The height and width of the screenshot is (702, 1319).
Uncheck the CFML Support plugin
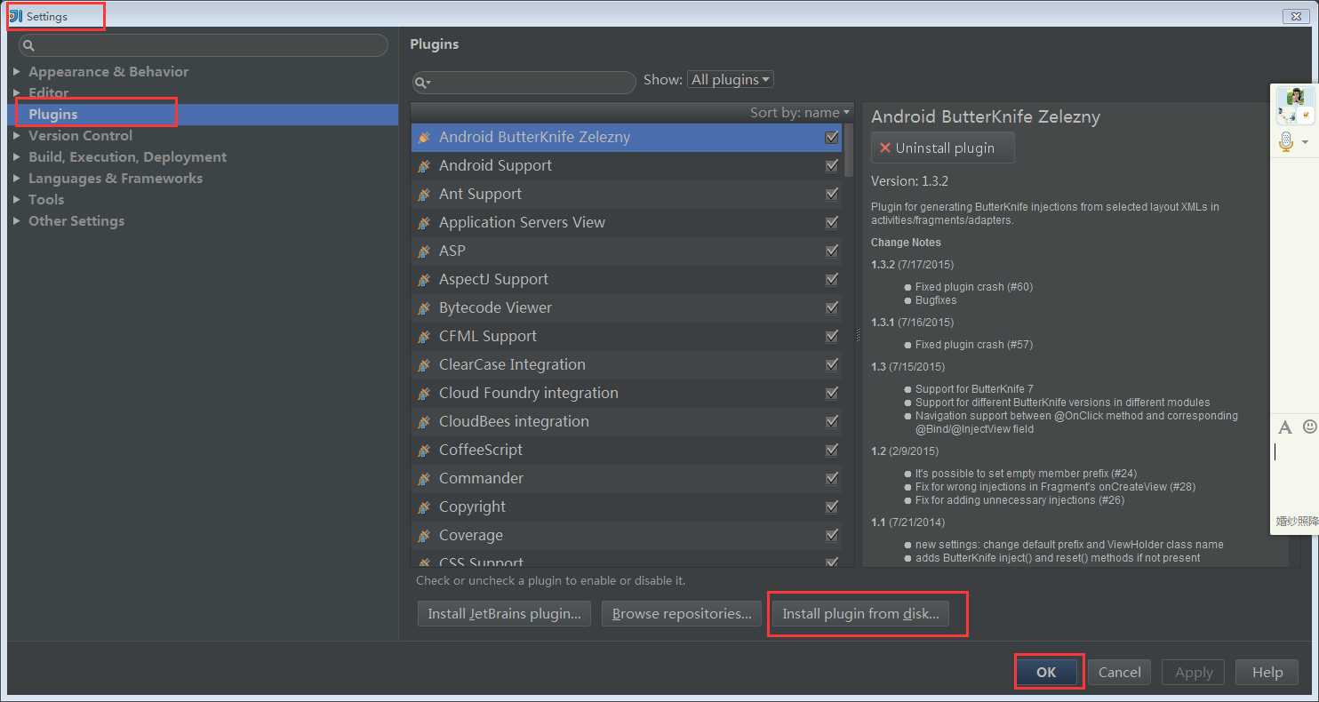832,337
